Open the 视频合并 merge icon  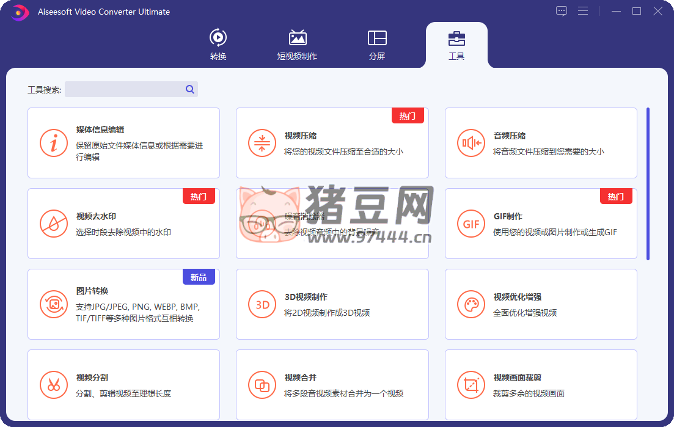(262, 385)
